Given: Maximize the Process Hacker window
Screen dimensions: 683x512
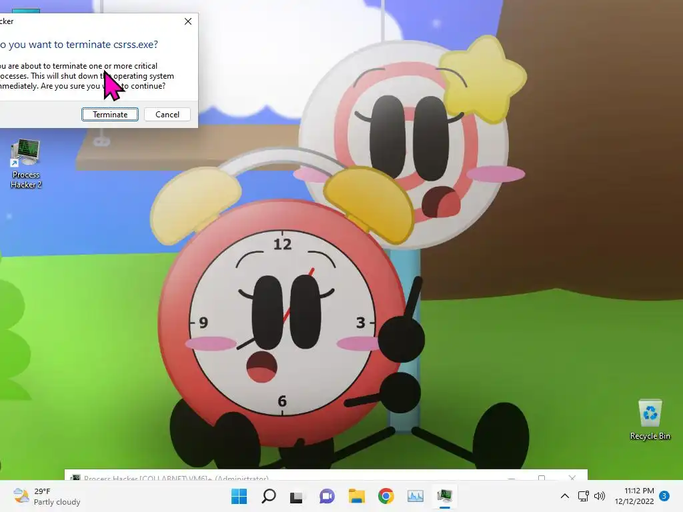Looking at the screenshot, I should pos(542,477).
